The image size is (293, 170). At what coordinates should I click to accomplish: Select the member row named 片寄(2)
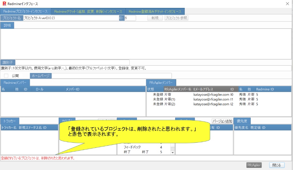point(219,104)
